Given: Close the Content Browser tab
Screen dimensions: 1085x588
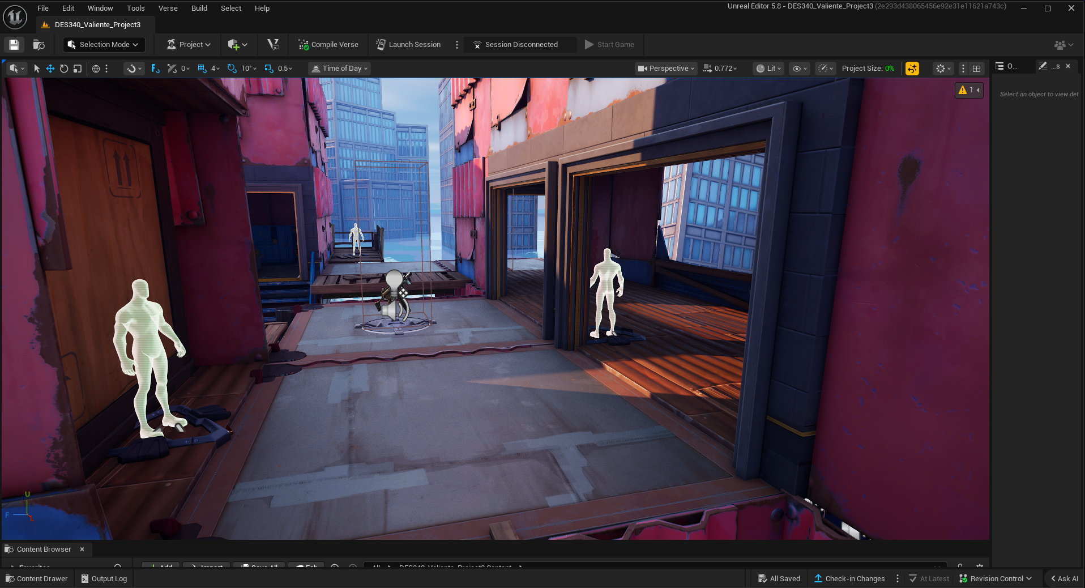Looking at the screenshot, I should click(82, 549).
